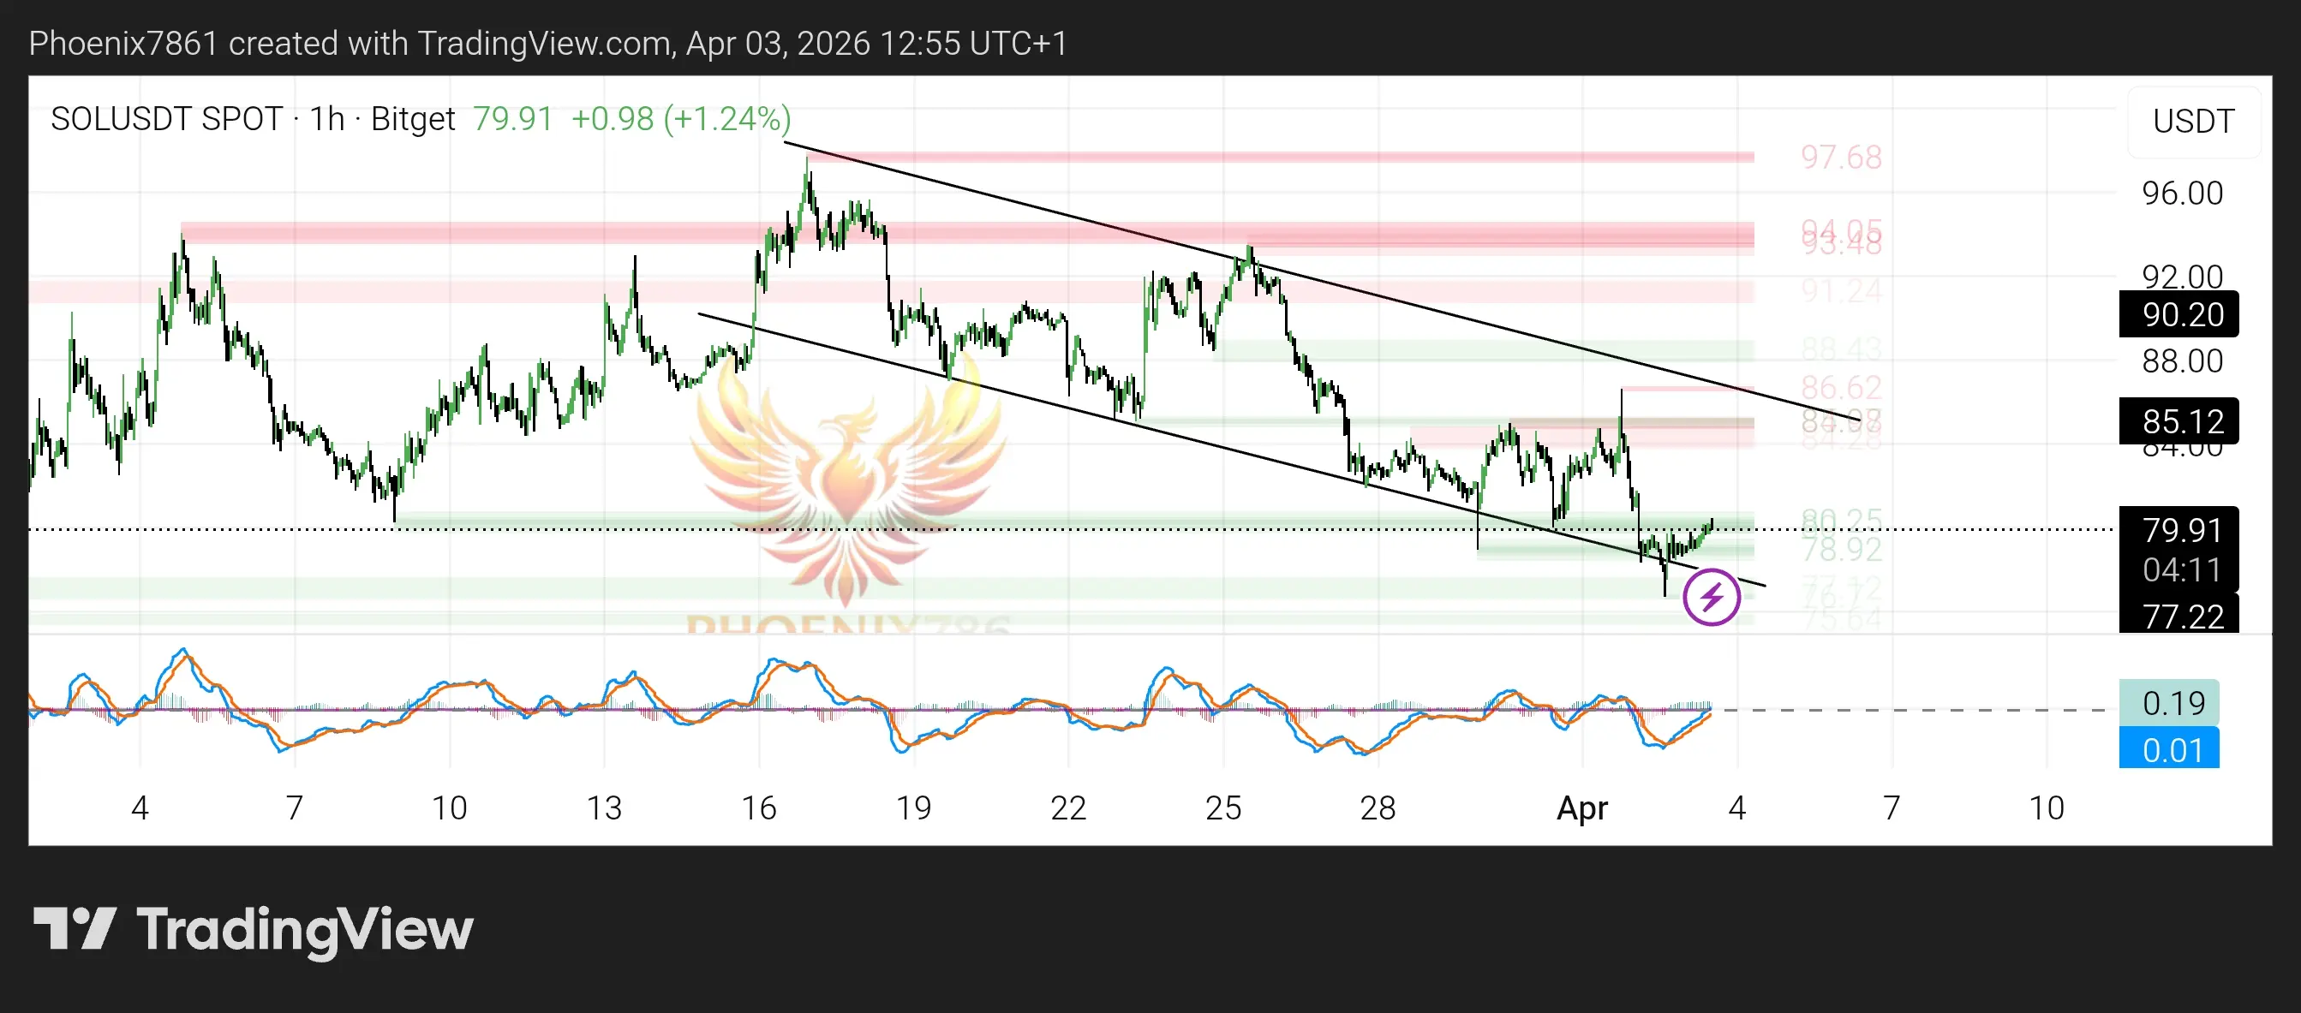Viewport: 2301px width, 1013px height.
Task: Click the SOLUSDT SPOT symbol title
Action: point(166,119)
